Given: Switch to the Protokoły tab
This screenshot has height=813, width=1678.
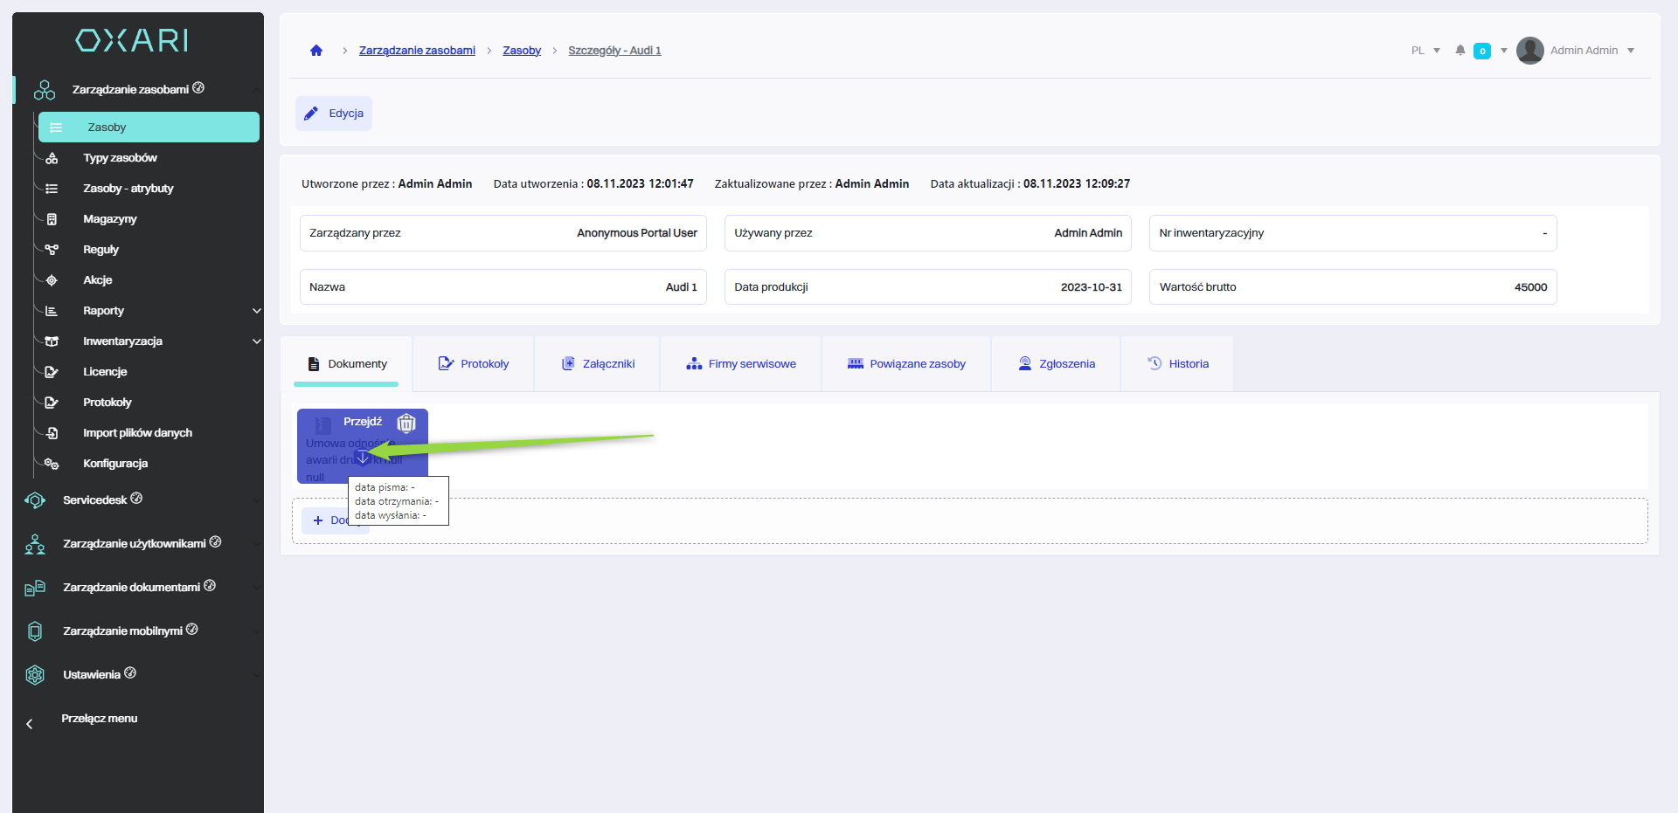Looking at the screenshot, I should pyautogui.click(x=474, y=364).
